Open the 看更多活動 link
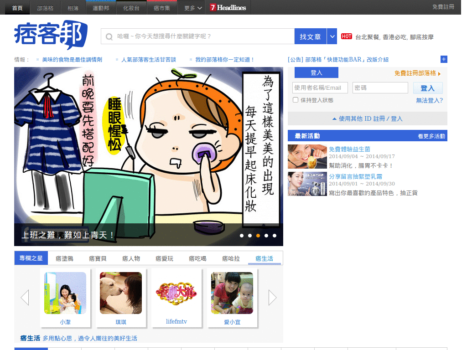The image size is (467, 350). click(x=433, y=135)
